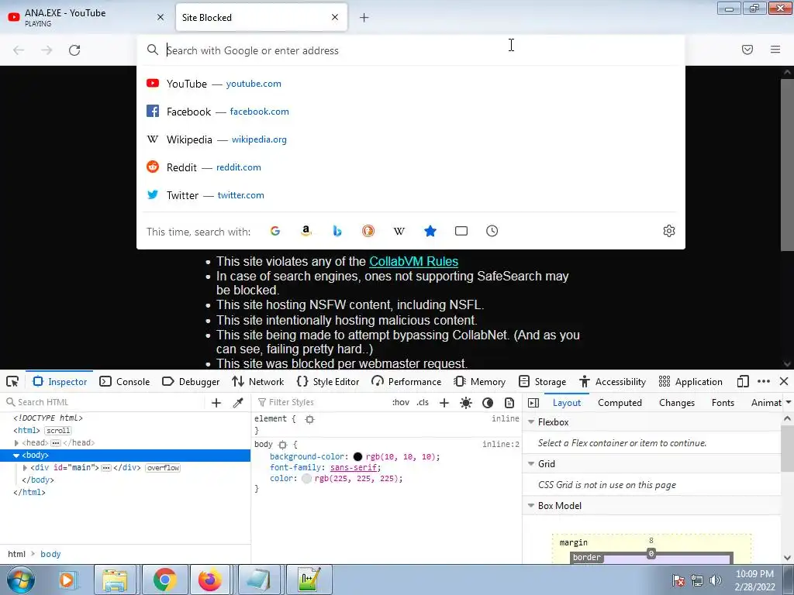Click the forward navigation arrow
794x595 pixels.
47,50
